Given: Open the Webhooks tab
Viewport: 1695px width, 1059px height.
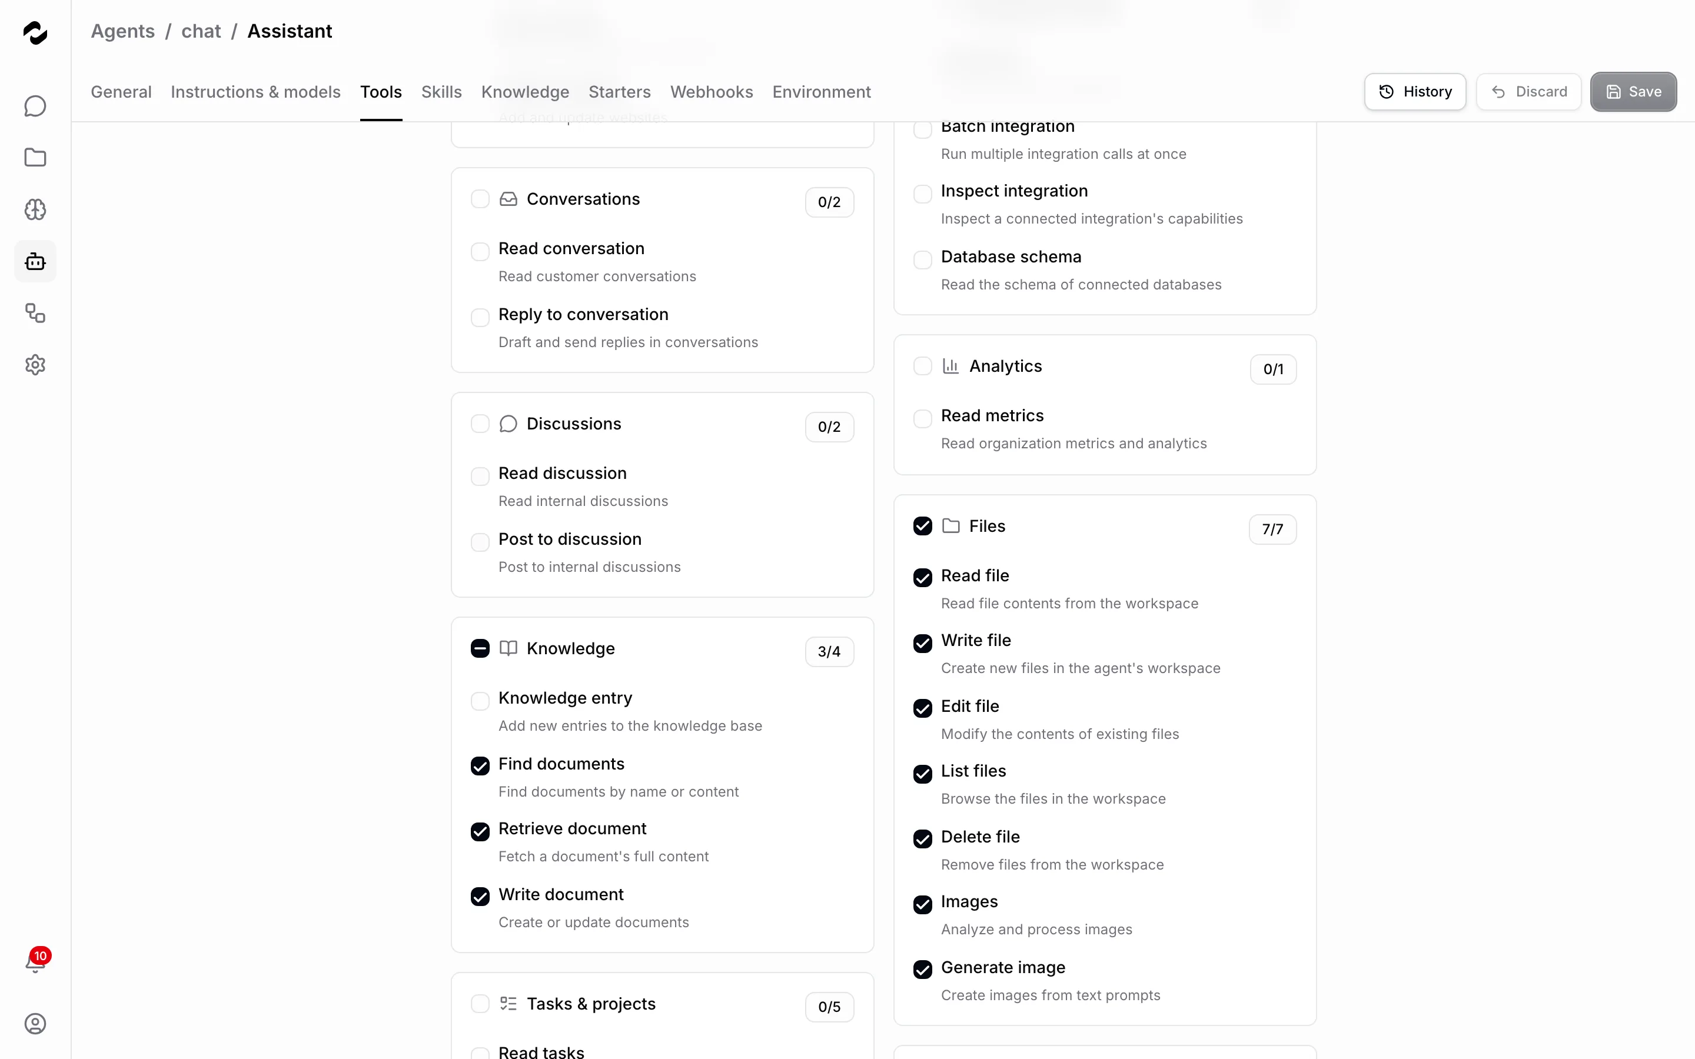Looking at the screenshot, I should tap(712, 92).
